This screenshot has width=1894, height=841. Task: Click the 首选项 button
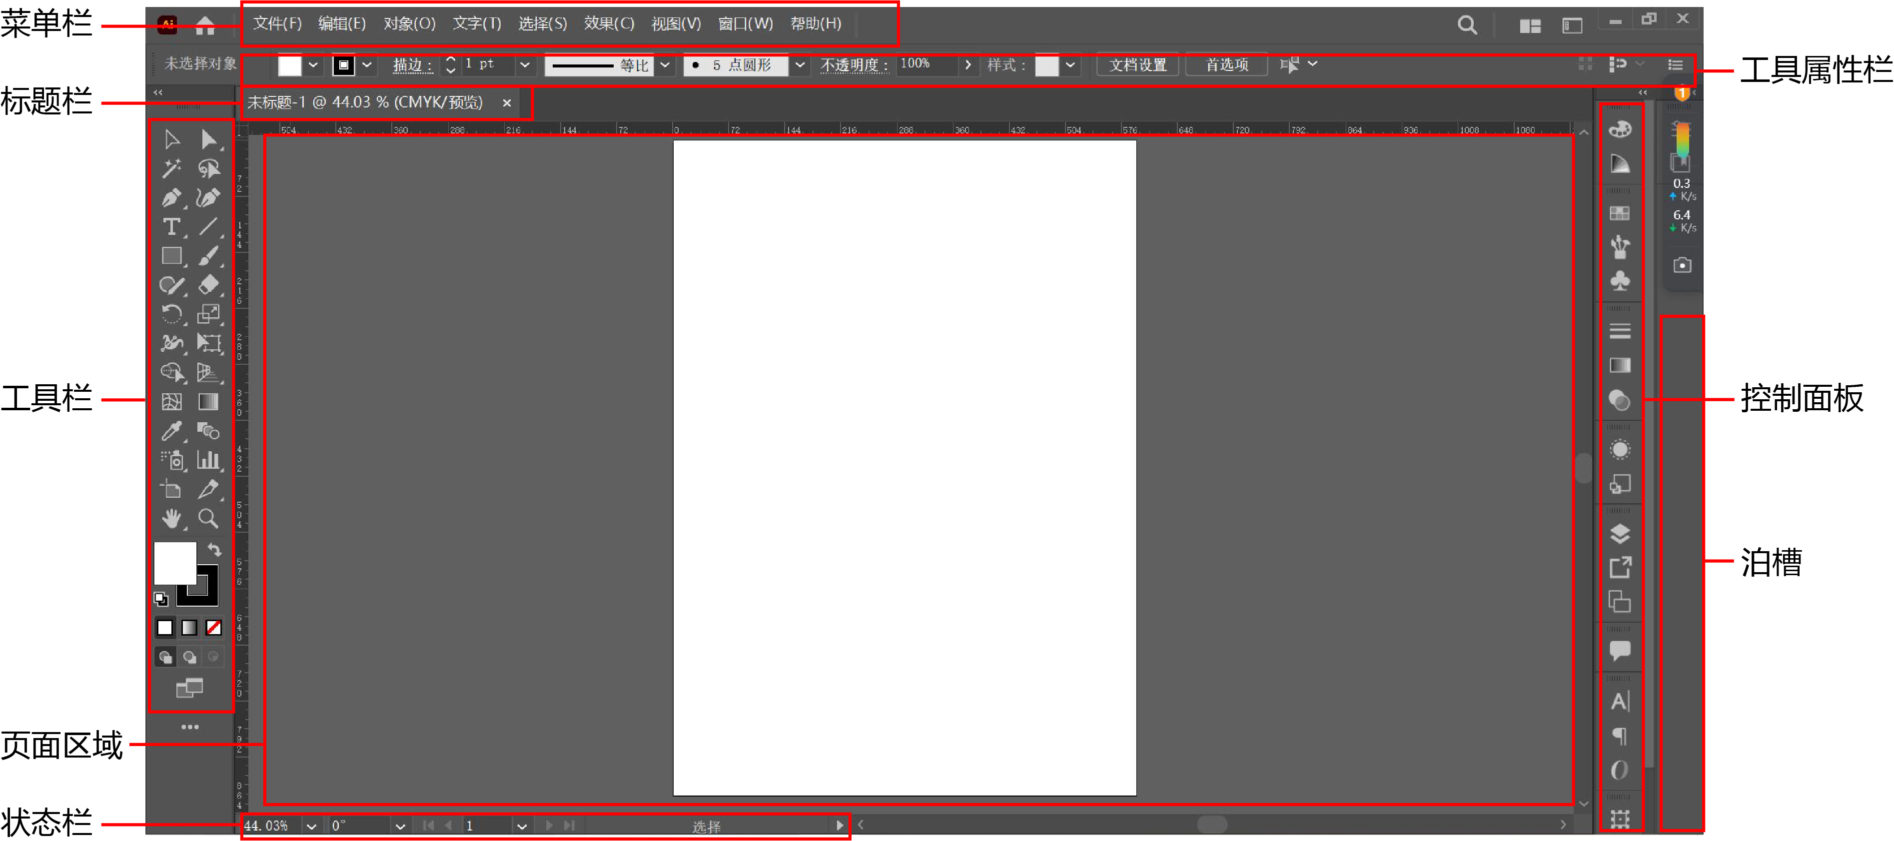tap(1226, 64)
